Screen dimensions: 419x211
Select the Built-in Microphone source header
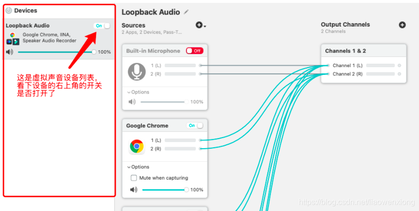(x=165, y=51)
